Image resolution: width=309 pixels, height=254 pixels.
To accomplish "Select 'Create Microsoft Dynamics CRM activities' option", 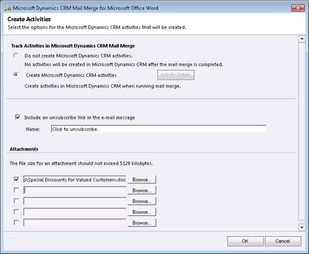I will (x=16, y=75).
